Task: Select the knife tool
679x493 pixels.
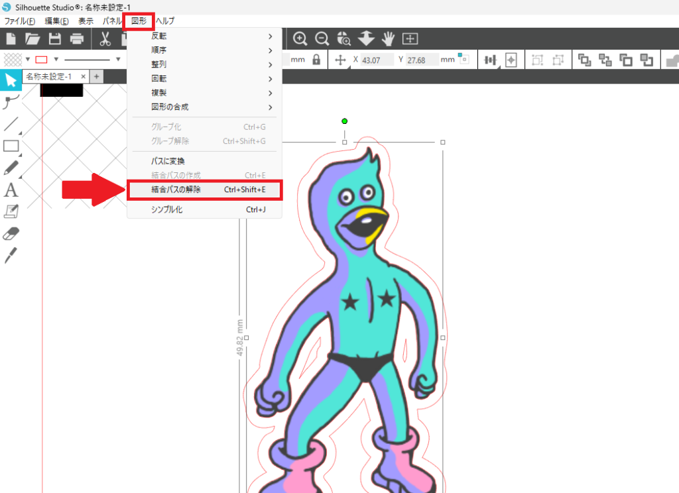Action: (11, 255)
